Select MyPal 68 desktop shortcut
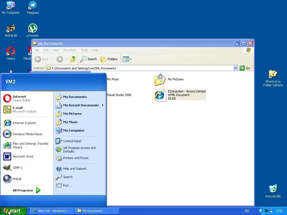This screenshot has width=287, height=215. tap(11, 31)
